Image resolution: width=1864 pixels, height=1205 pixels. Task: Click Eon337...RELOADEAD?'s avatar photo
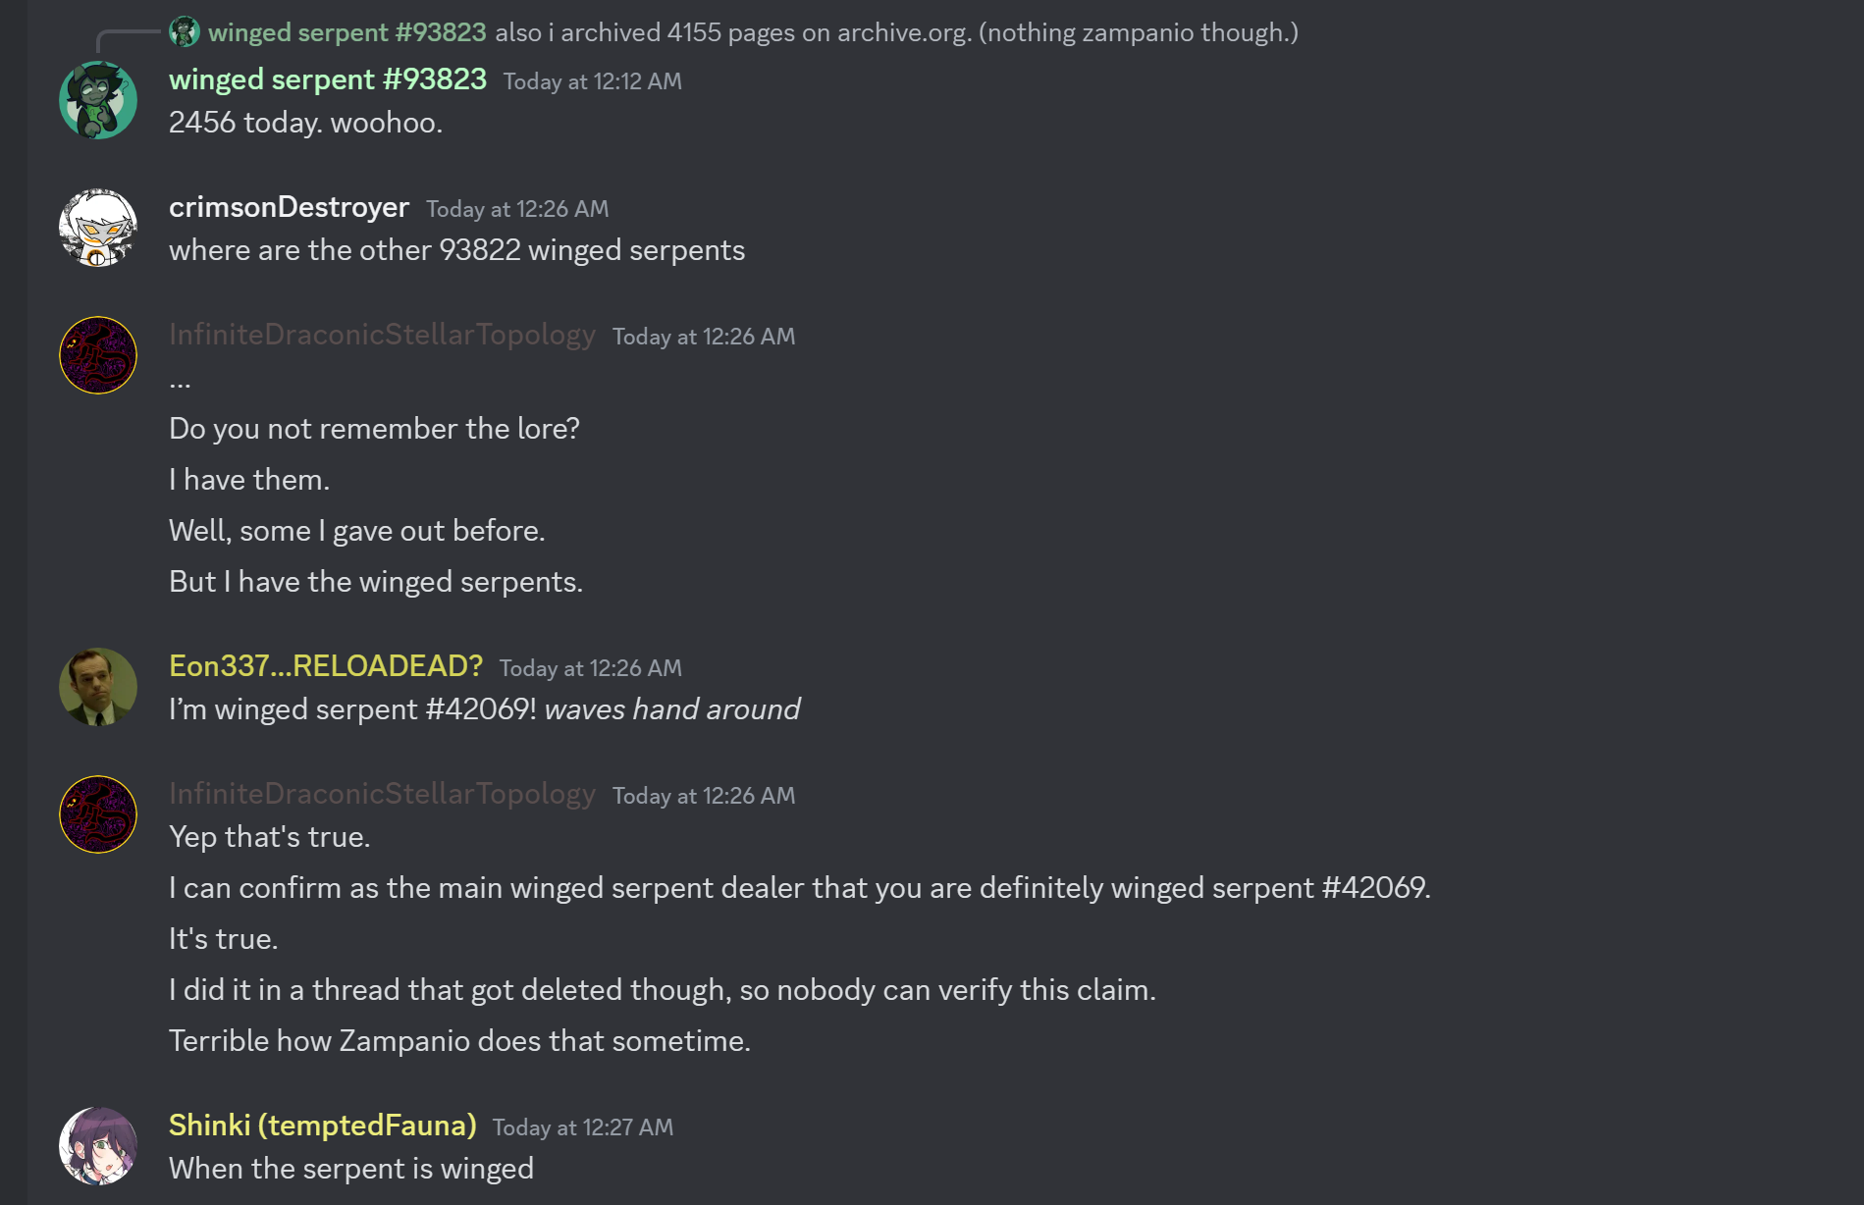97,687
